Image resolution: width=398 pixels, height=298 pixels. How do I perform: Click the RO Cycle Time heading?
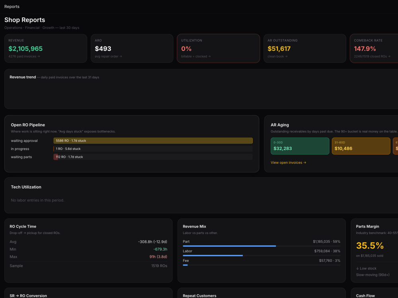(x=23, y=226)
